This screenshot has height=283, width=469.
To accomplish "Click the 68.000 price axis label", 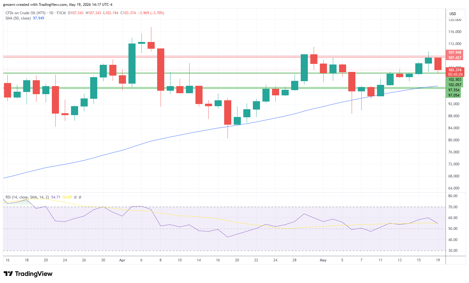I will (454, 176).
